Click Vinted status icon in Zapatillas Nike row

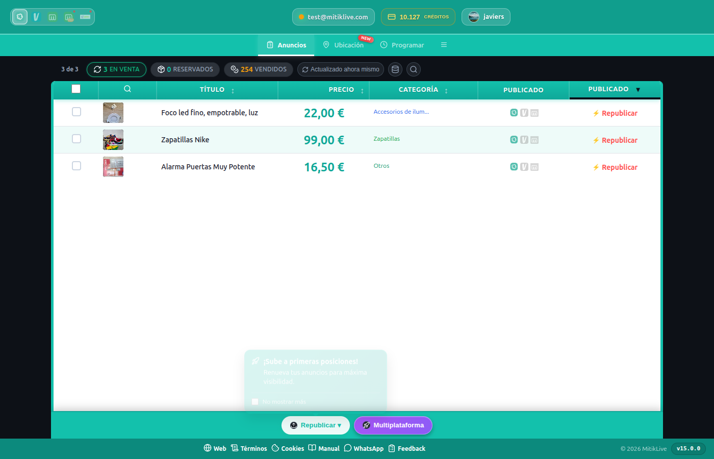(524, 140)
